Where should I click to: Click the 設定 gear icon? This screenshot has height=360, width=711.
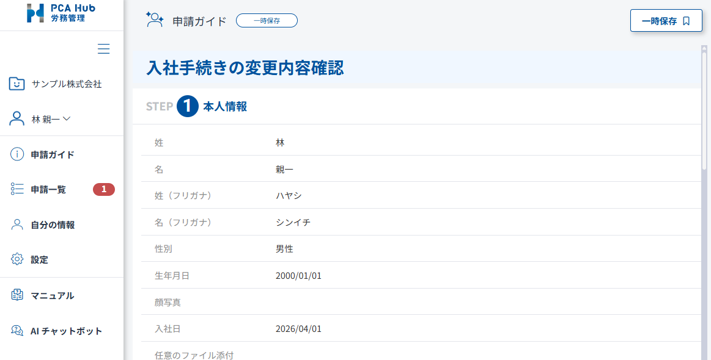(17, 259)
